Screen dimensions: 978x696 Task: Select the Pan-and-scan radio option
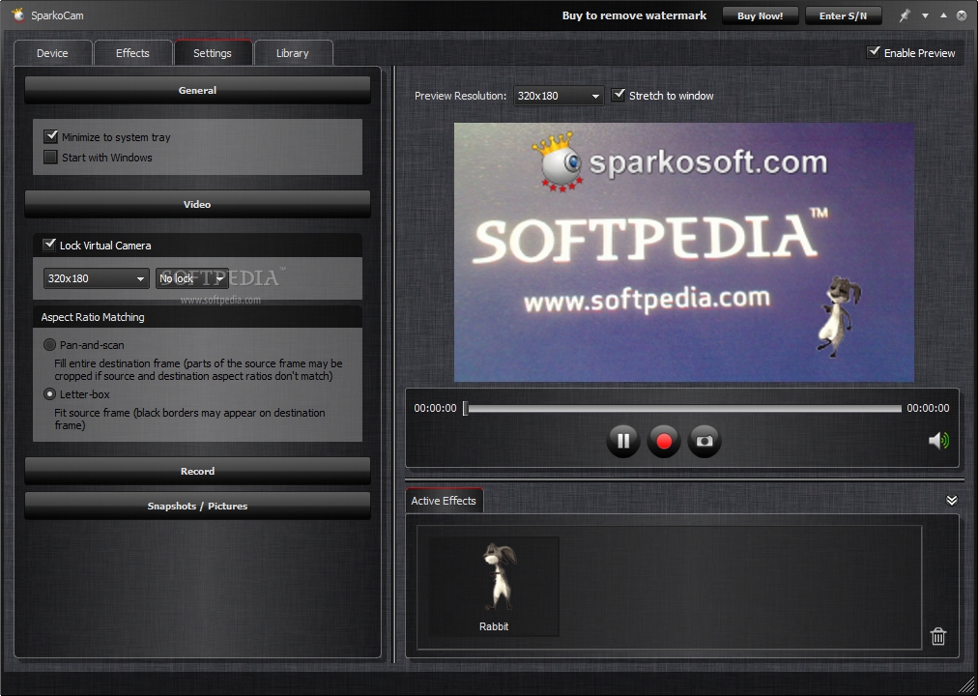[49, 345]
